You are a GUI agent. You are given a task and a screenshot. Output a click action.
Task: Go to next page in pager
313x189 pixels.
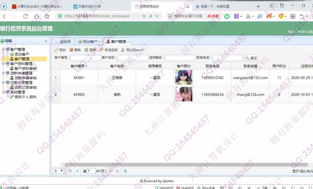click(111, 171)
